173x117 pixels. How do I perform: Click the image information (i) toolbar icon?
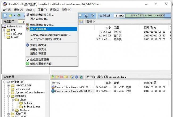pyautogui.click(x=80, y=16)
